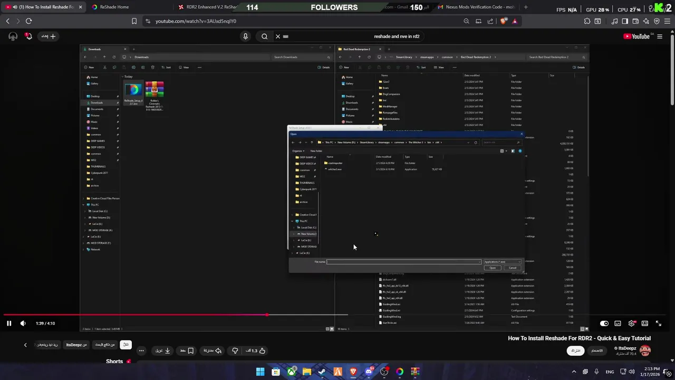Click New folder in the Open dialog

pos(316,151)
